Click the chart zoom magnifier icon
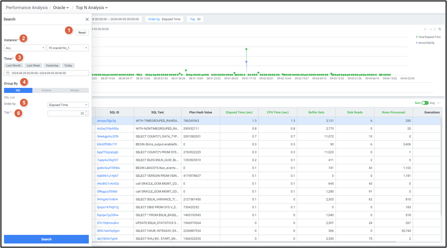Screen dimensions: 447x248 [440, 29]
